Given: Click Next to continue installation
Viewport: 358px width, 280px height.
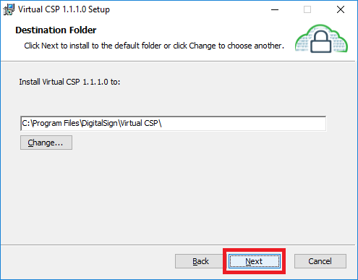Looking at the screenshot, I should (255, 261).
